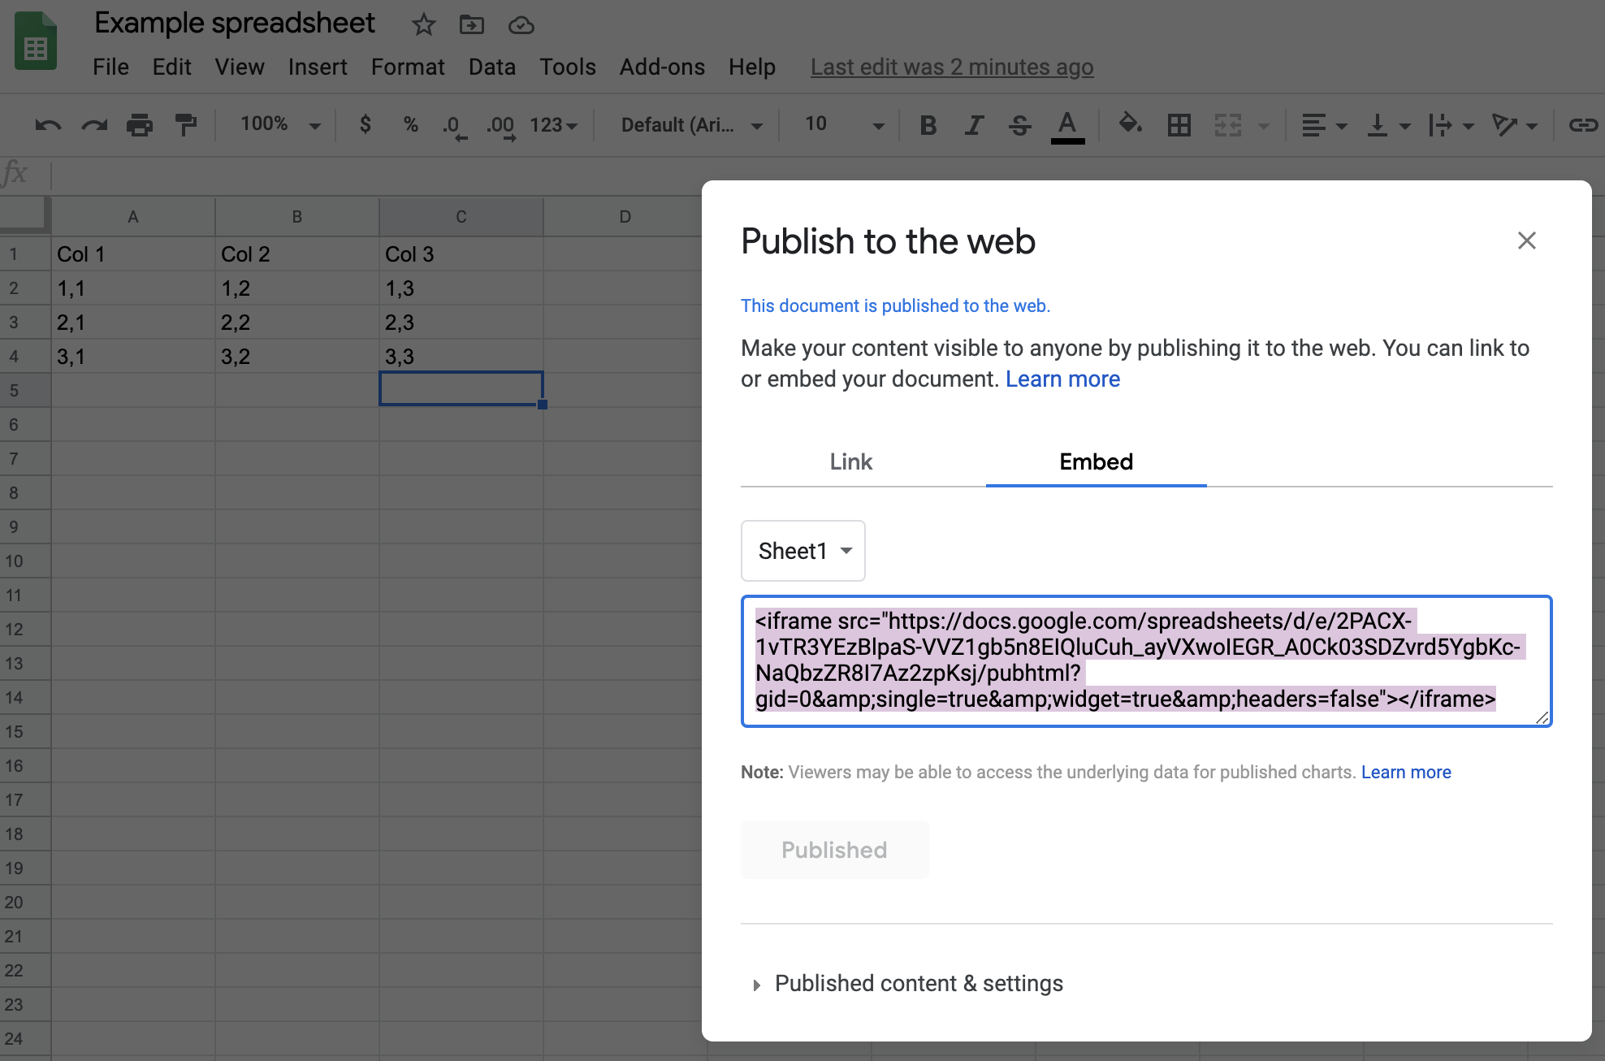Screen dimensions: 1605x1061
Task: Open vertical align dropdown
Action: point(1389,125)
